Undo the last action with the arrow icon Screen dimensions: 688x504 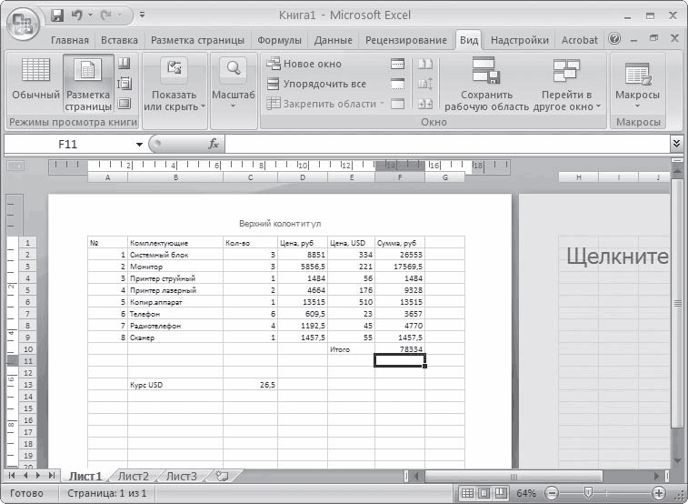pyautogui.click(x=76, y=15)
